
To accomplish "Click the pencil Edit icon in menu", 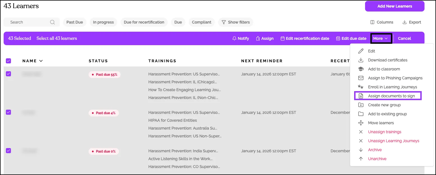I will pyautogui.click(x=361, y=51).
